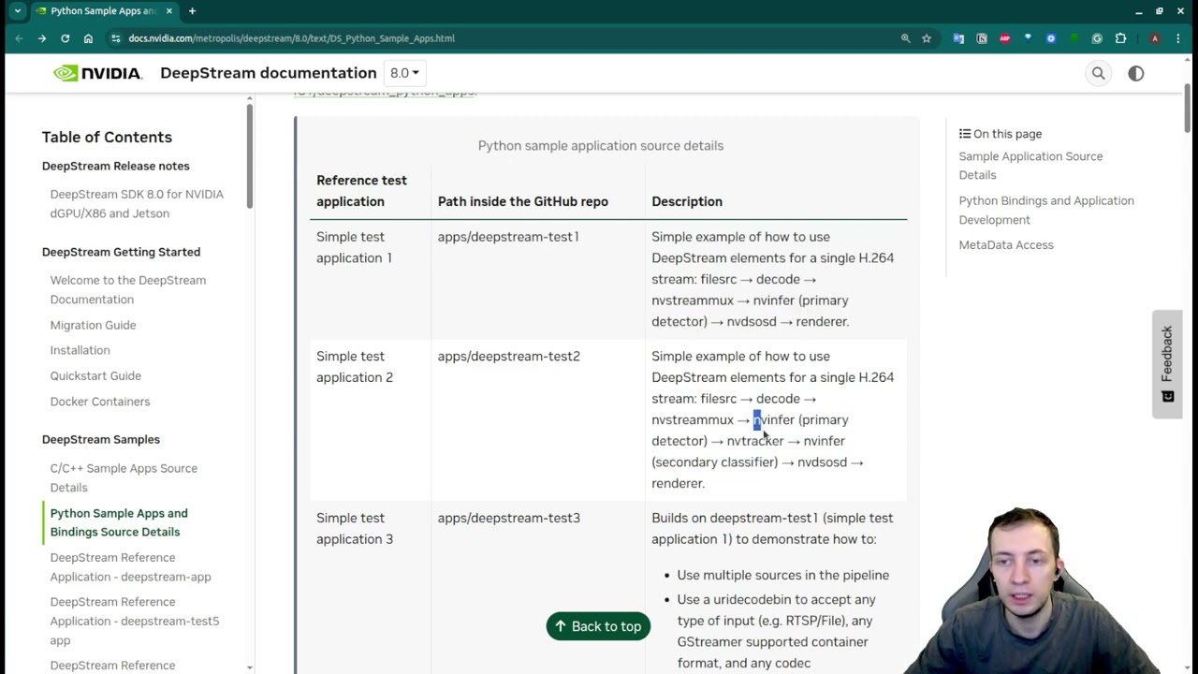The height and width of the screenshot is (674, 1198).
Task: Click the sidebar scrollbar thumb
Action: coord(250,156)
